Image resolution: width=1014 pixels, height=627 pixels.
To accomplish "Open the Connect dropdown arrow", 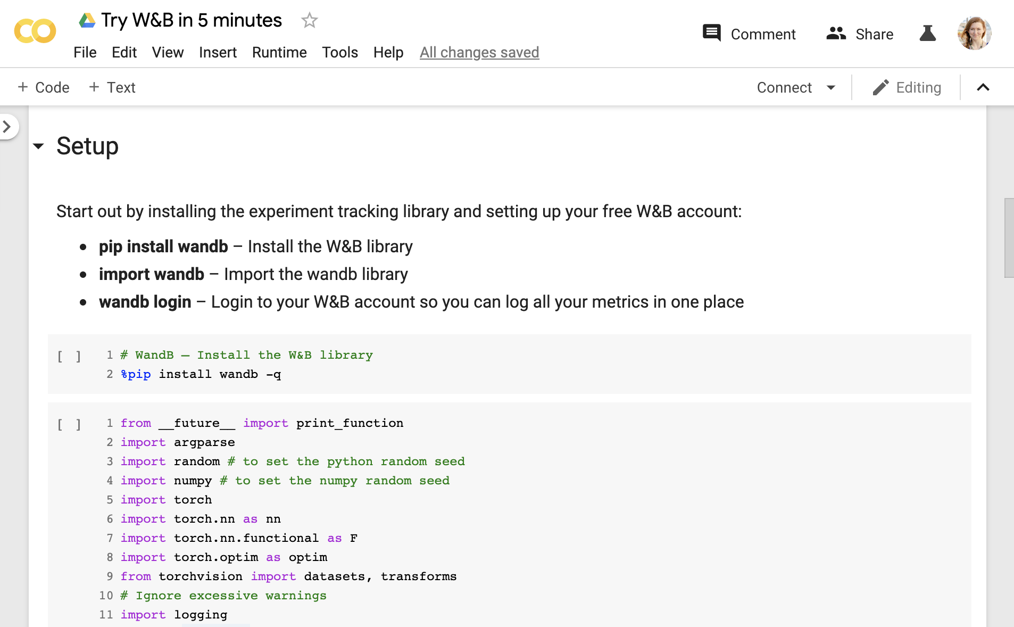I will [831, 87].
